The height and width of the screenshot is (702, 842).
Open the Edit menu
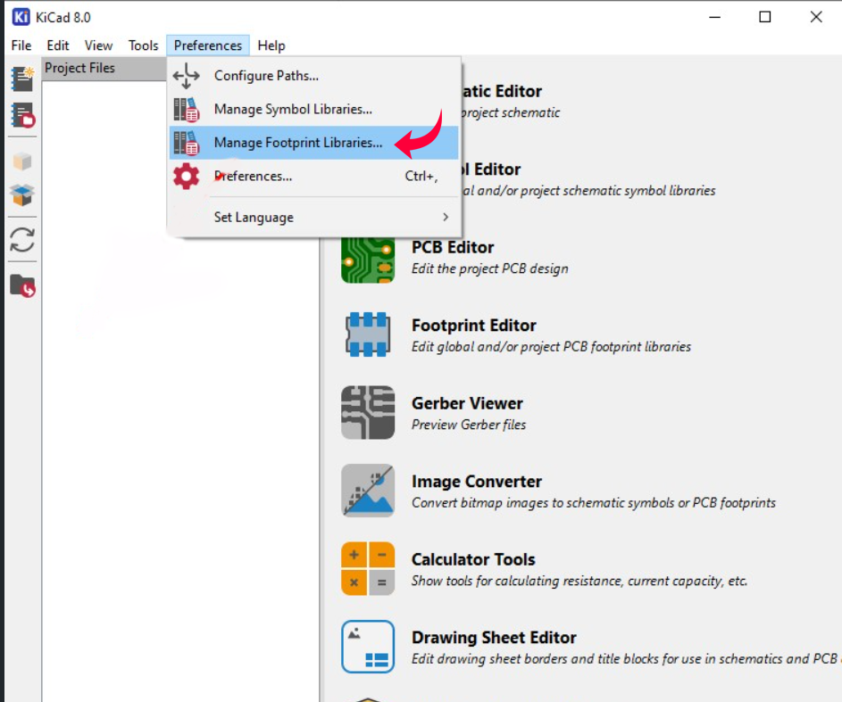click(57, 45)
